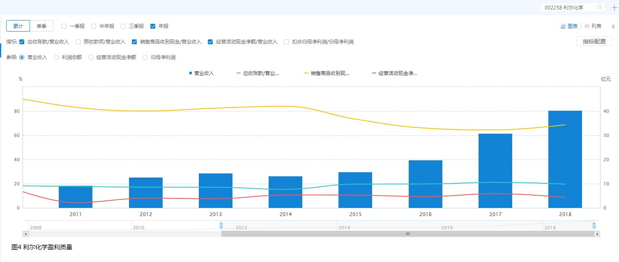619x262 pixels.
Task: Click the plus icon at top right
Action: click(614, 8)
